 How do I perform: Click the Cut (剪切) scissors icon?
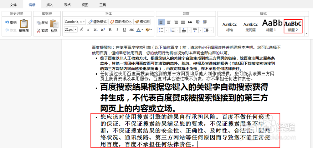click(x=38, y=31)
